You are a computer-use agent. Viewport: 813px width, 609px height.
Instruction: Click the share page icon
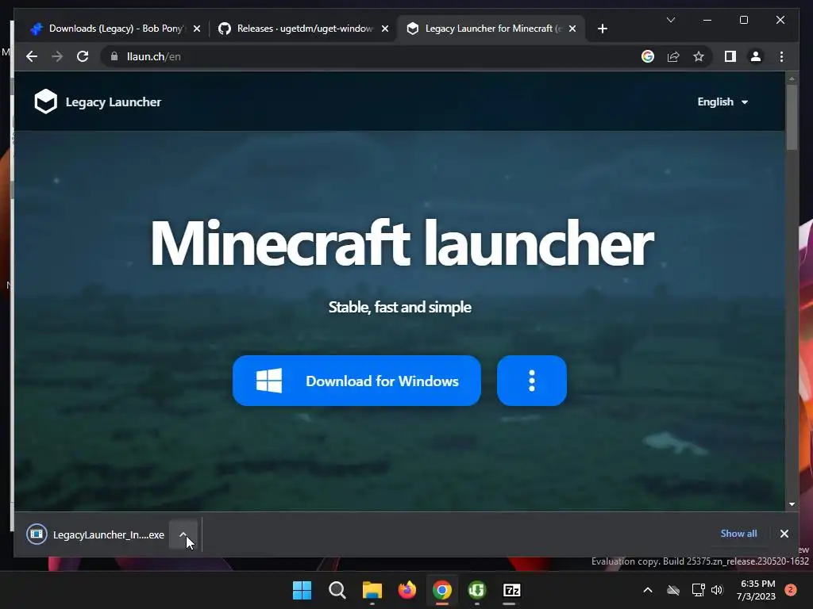[673, 56]
